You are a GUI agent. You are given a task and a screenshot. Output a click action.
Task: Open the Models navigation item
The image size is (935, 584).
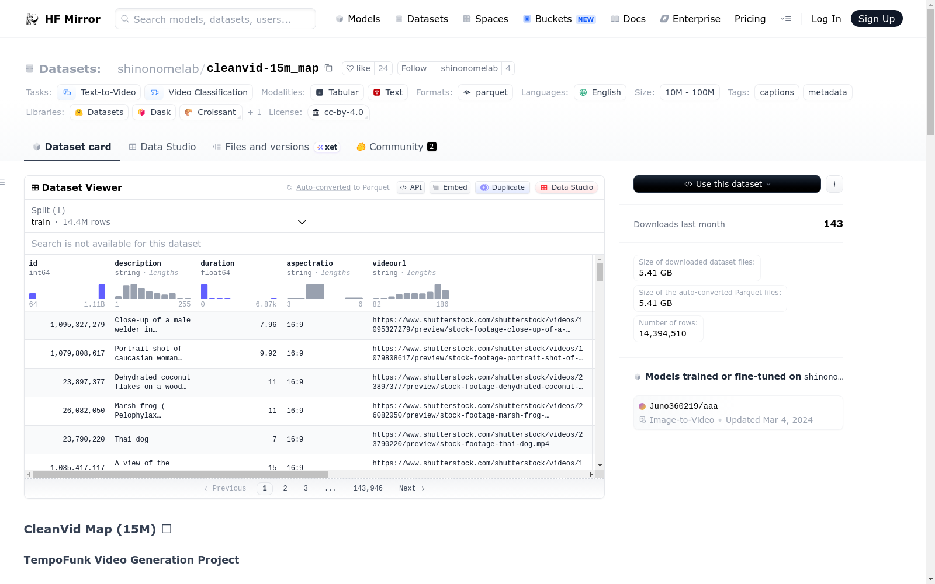pos(358,19)
